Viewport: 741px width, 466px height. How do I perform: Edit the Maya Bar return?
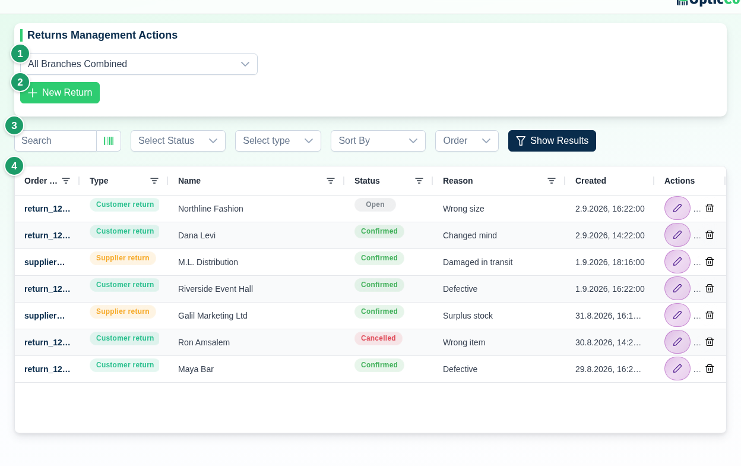coord(677,369)
